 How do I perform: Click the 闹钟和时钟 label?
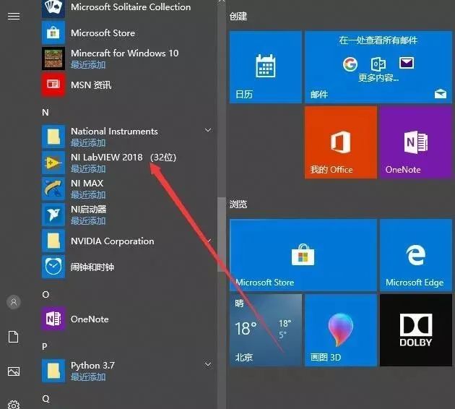pos(92,267)
